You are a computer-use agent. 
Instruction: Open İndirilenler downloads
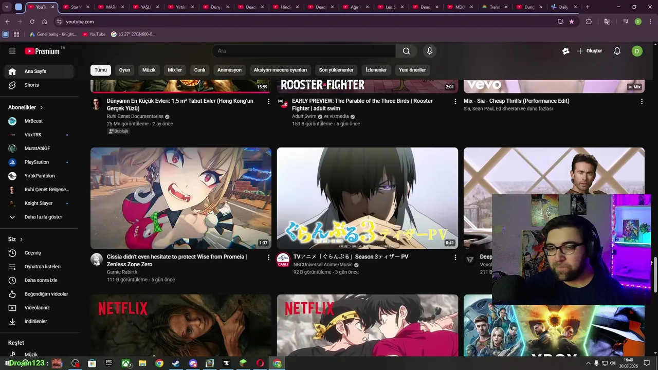point(39,321)
